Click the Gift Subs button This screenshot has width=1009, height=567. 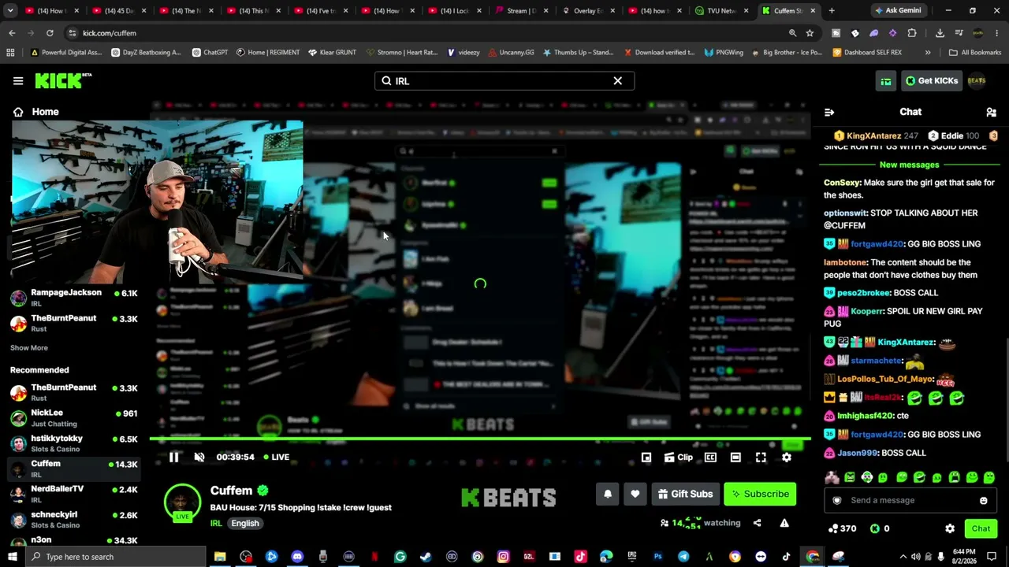tap(685, 494)
